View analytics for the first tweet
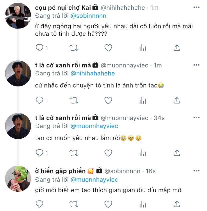Screen dimensions: 207x211 [142, 48]
